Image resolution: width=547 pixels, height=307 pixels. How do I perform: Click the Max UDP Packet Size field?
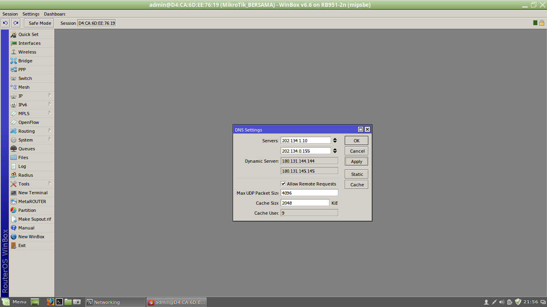(309, 193)
